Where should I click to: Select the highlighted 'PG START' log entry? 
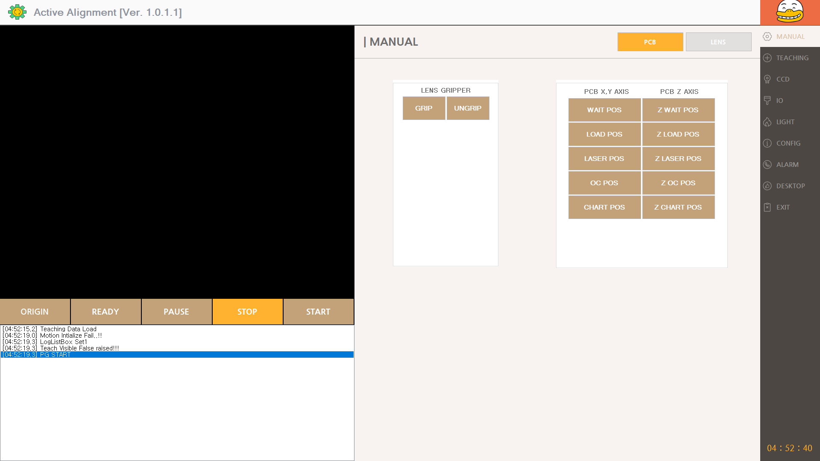(x=177, y=355)
